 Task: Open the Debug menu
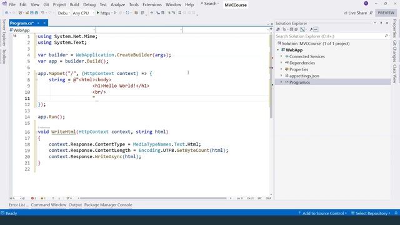point(89,4)
